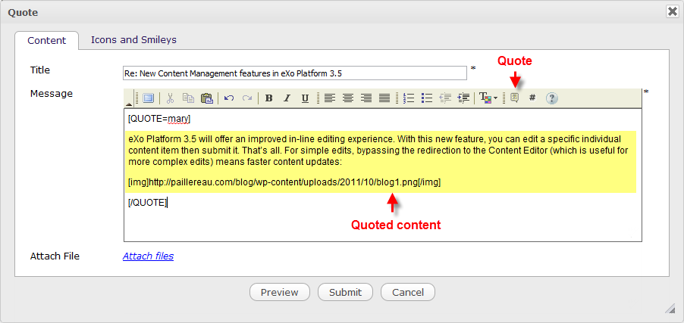Select the Content tab
684x323 pixels.
click(x=47, y=41)
